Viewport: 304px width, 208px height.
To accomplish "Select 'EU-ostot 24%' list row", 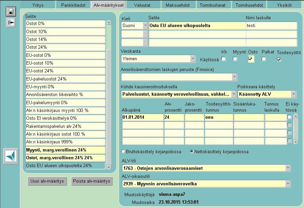I will pos(65,71).
